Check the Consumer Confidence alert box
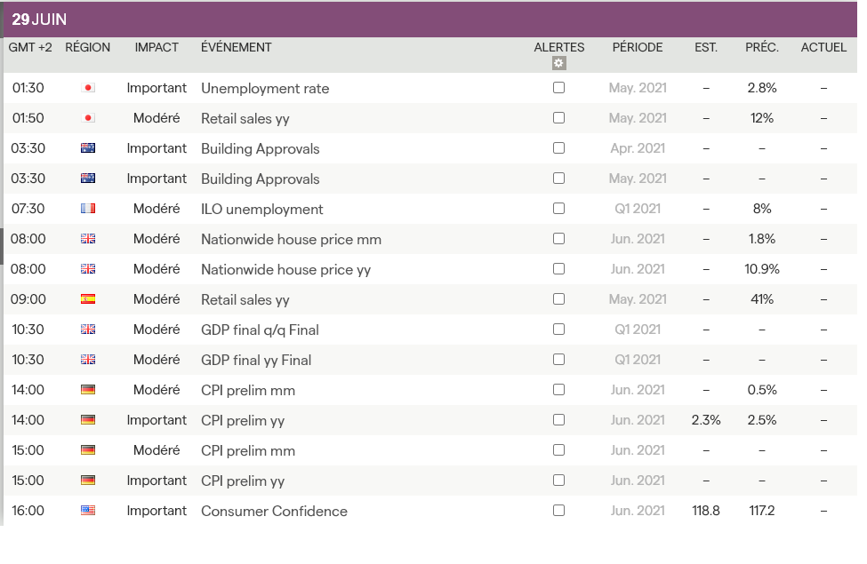The width and height of the screenshot is (867, 564). tap(558, 511)
